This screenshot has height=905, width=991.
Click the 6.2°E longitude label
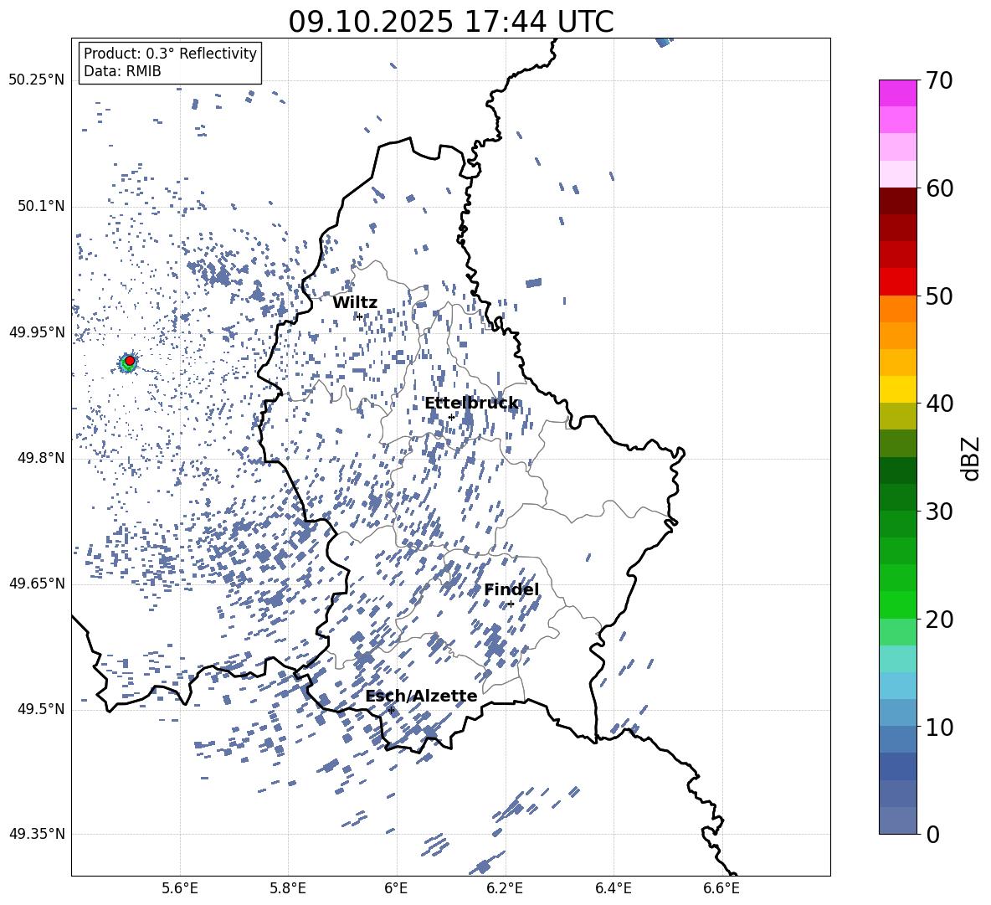[x=505, y=888]
